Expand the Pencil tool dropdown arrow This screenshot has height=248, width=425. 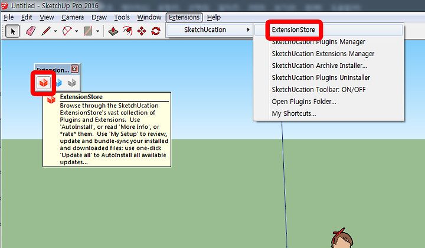55,31
